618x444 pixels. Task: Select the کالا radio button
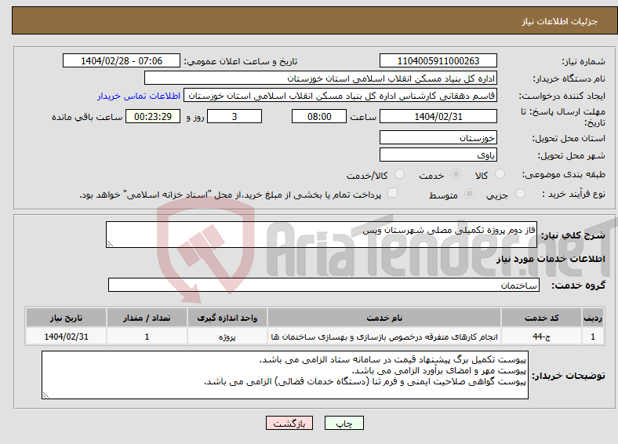(x=500, y=174)
